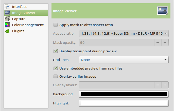Click the Grid lines label
The height and width of the screenshot is (111, 174).
[x=61, y=60]
